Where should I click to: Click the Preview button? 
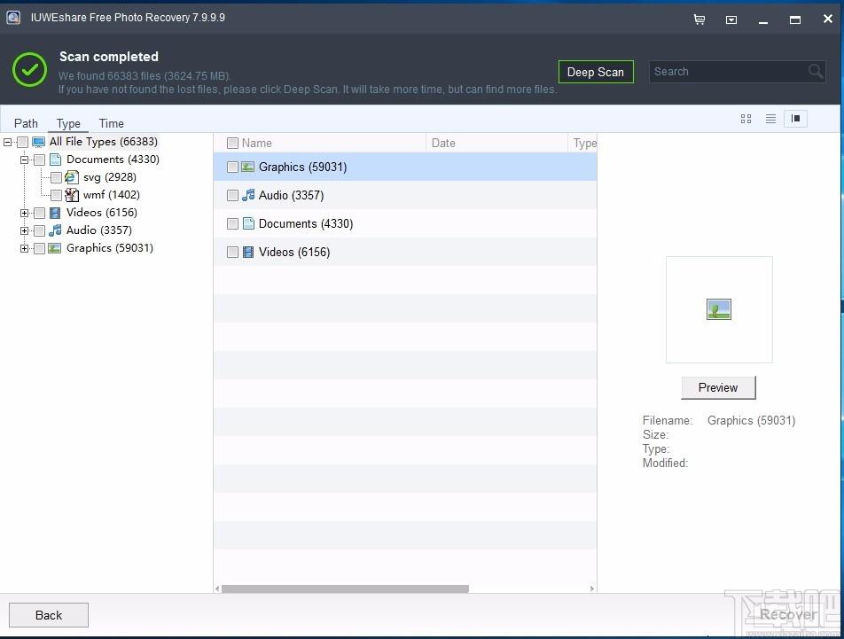[718, 387]
